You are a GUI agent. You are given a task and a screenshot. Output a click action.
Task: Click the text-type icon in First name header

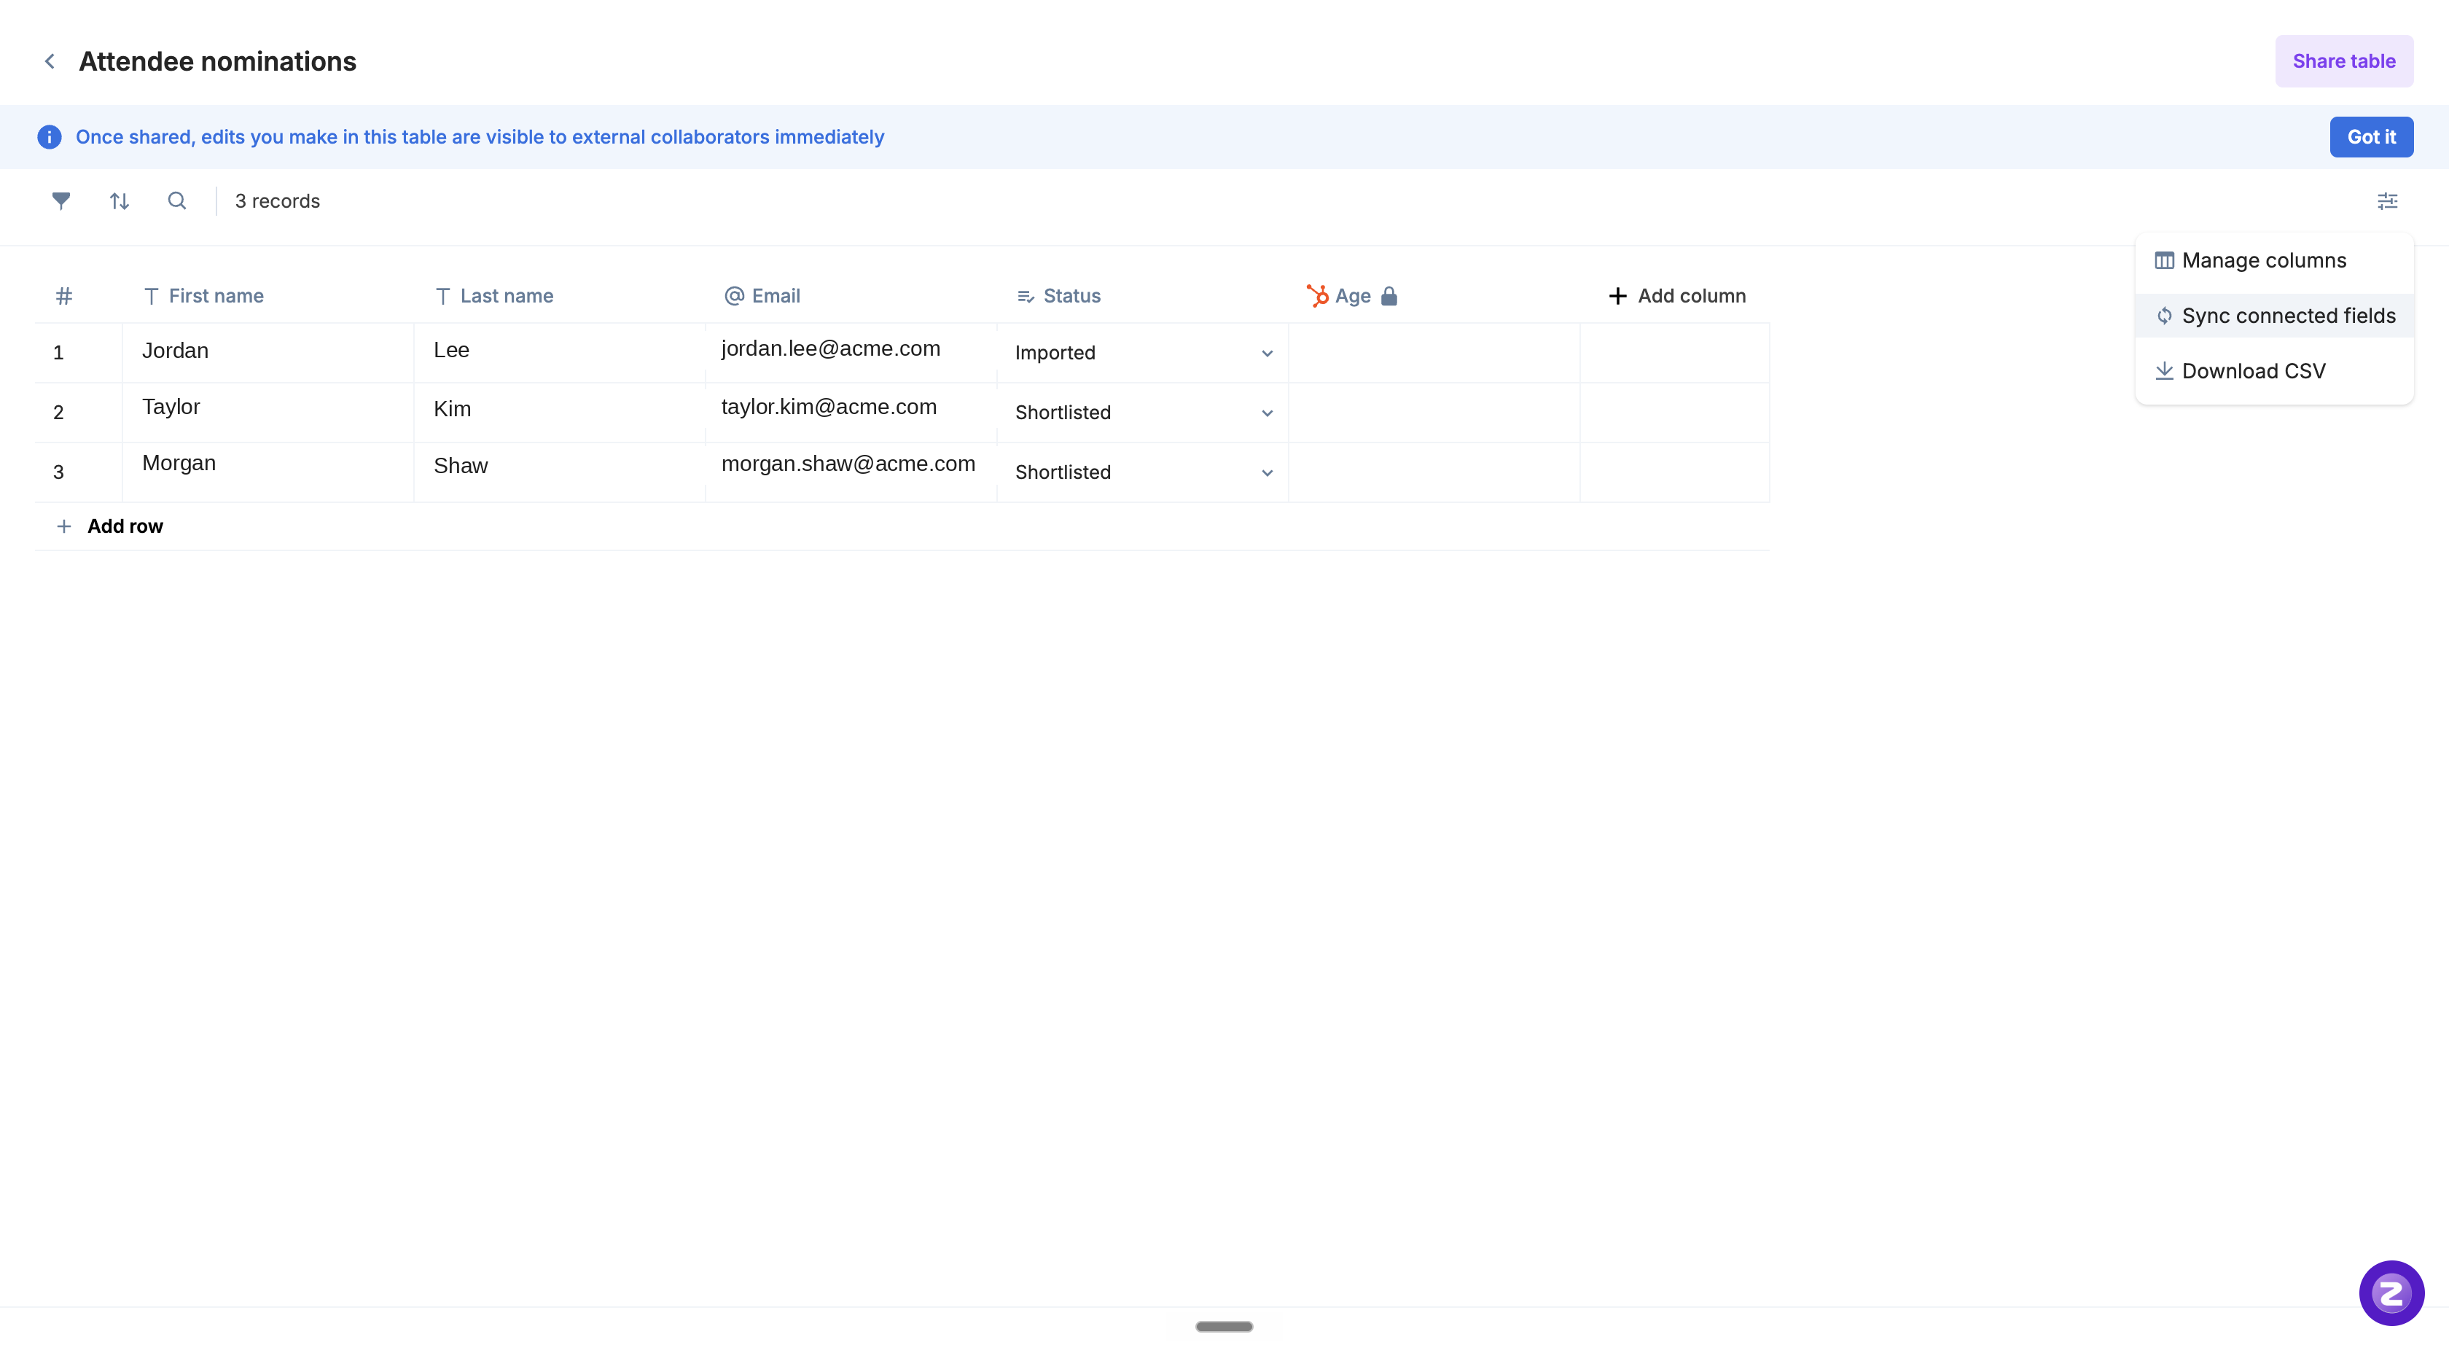151,296
